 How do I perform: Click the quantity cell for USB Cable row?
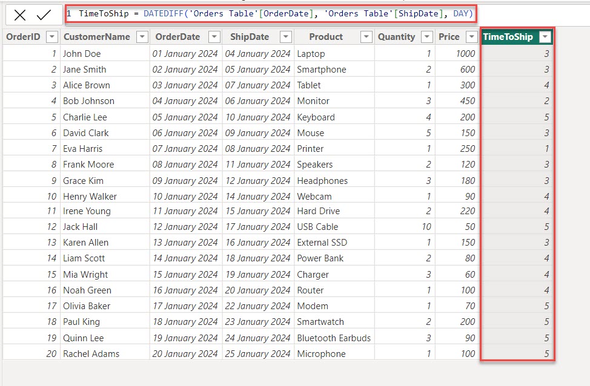coord(405,227)
